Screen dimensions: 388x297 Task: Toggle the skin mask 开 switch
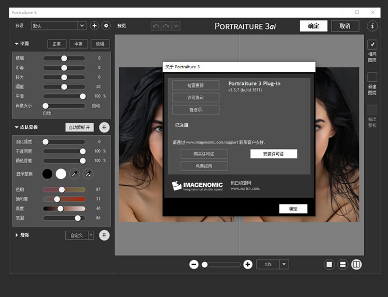[104, 127]
